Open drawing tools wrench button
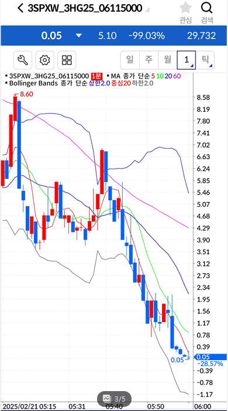 pyautogui.click(x=23, y=60)
